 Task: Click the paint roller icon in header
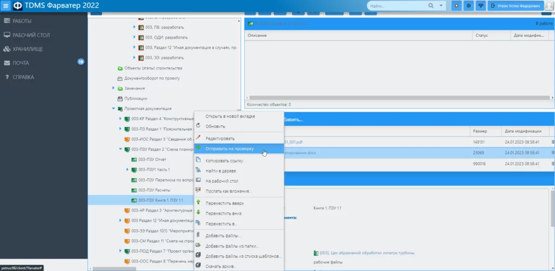[480, 6]
